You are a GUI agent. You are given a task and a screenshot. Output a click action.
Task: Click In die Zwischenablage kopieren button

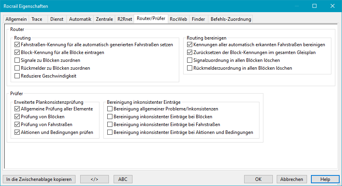[x=39, y=179]
